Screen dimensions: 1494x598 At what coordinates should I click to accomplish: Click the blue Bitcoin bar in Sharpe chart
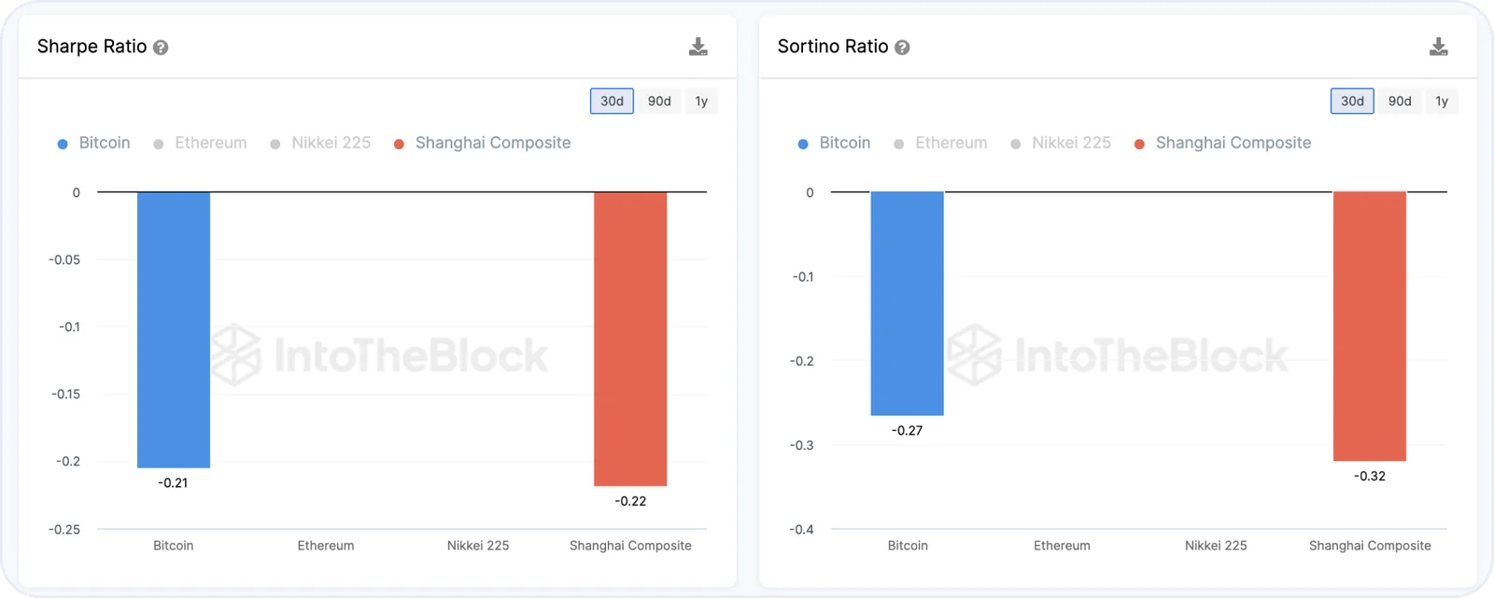pyautogui.click(x=174, y=329)
